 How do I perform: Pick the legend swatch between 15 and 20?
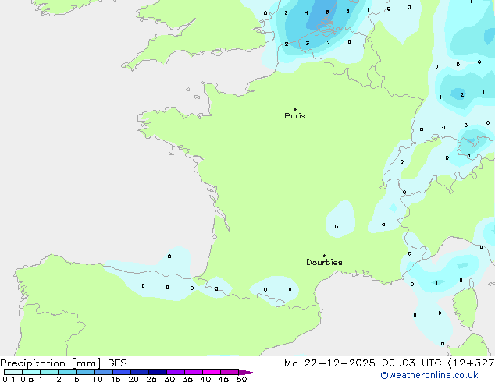click(x=122, y=372)
